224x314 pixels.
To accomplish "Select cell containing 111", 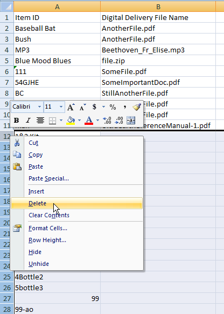I will click(x=57, y=72).
